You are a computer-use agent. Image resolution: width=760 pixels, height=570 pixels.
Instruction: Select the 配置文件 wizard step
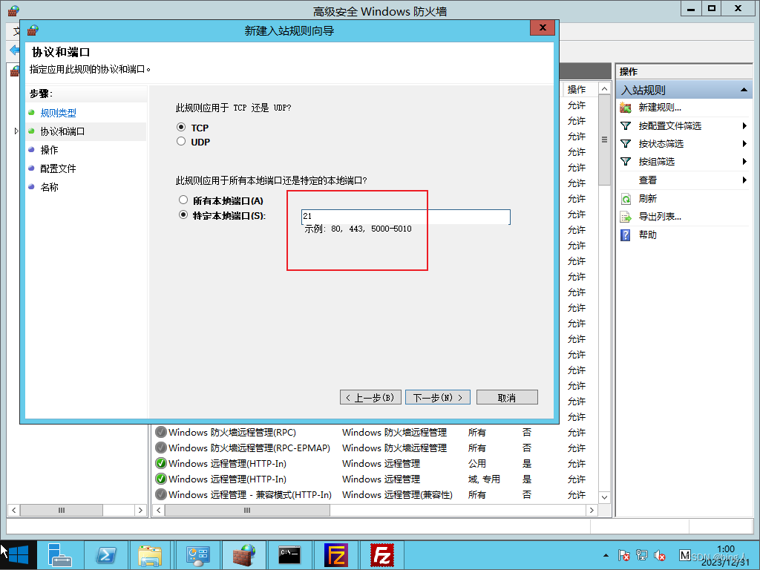tap(58, 168)
